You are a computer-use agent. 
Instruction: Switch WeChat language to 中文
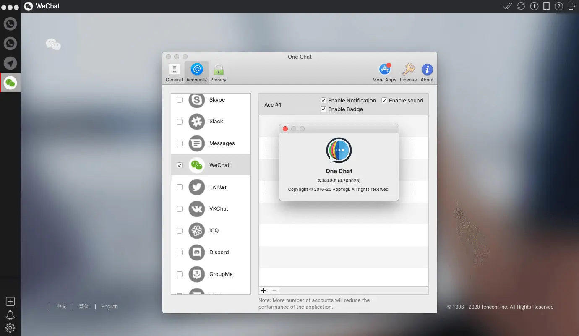click(x=61, y=307)
